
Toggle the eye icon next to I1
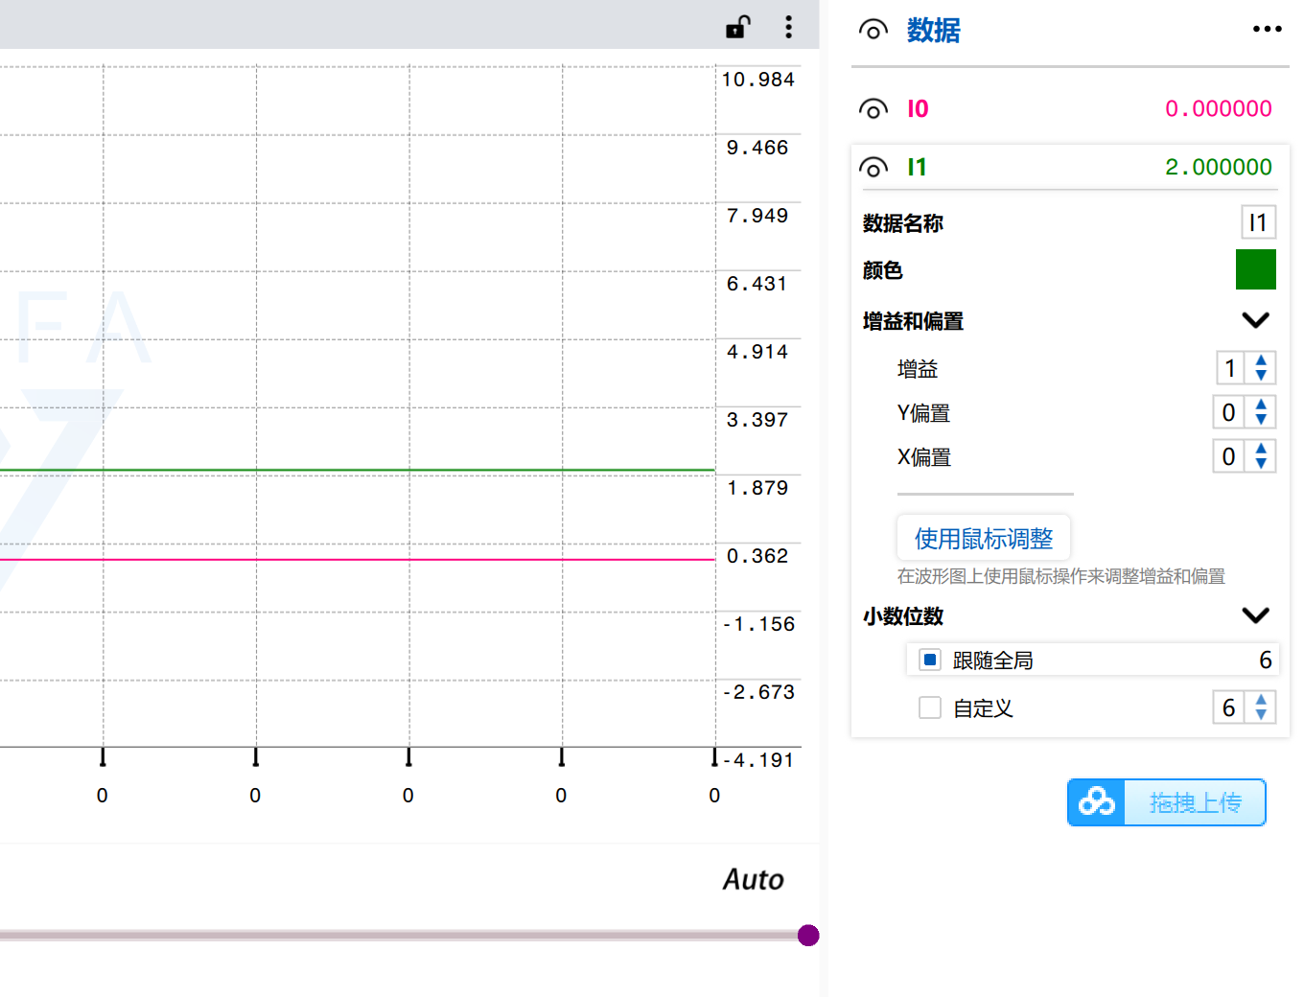[x=873, y=166]
